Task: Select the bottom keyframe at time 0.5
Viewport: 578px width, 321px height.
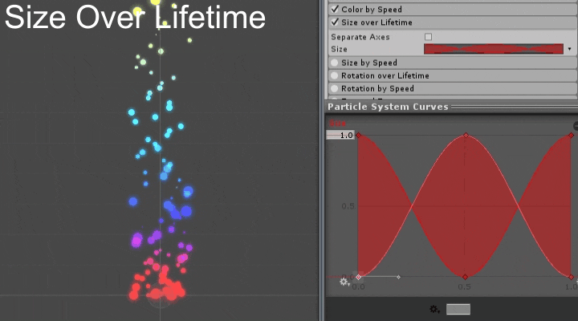Action: coord(465,277)
